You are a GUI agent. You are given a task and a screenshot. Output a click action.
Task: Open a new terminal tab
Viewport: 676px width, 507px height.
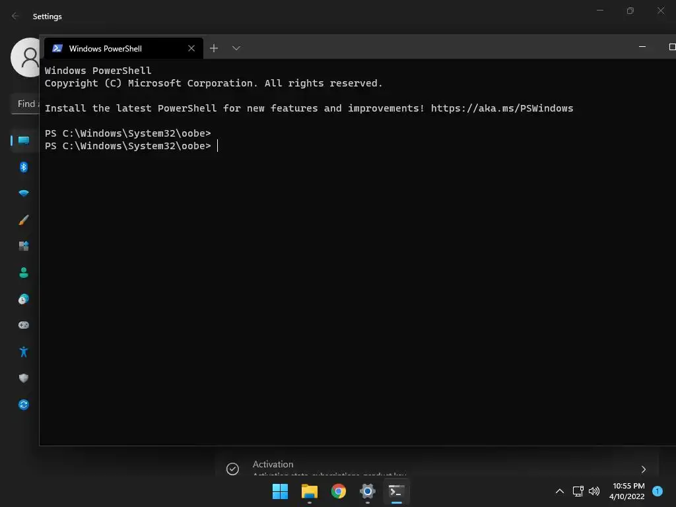[214, 48]
